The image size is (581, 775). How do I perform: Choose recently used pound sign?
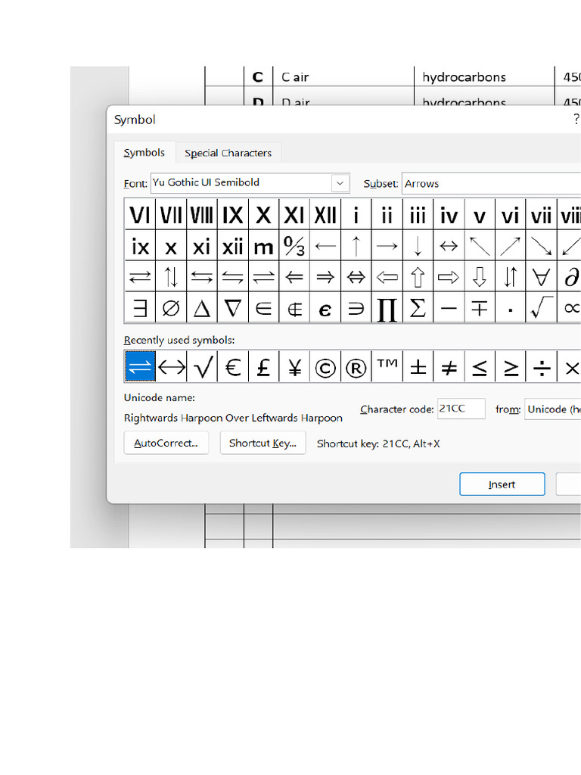click(x=263, y=368)
